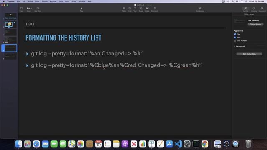Open Visual Studio Code from the Dock

pyautogui.click(x=178, y=144)
